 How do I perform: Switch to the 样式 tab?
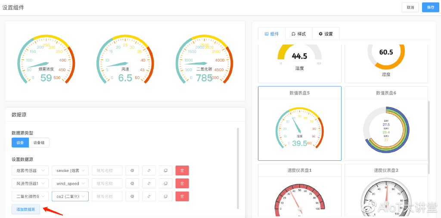point(299,34)
